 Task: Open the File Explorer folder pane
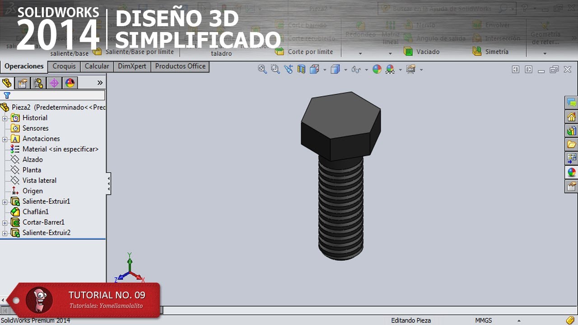[x=571, y=144]
